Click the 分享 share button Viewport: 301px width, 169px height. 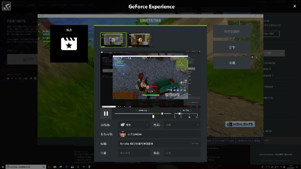(232, 47)
